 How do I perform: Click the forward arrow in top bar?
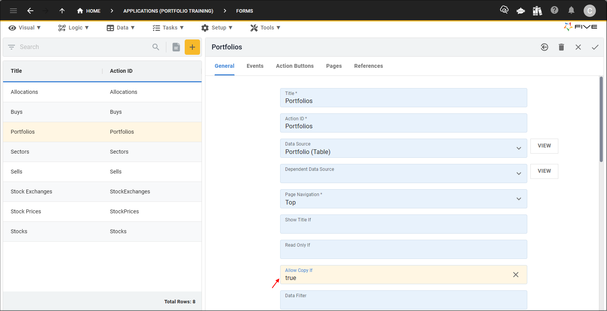pyautogui.click(x=46, y=11)
